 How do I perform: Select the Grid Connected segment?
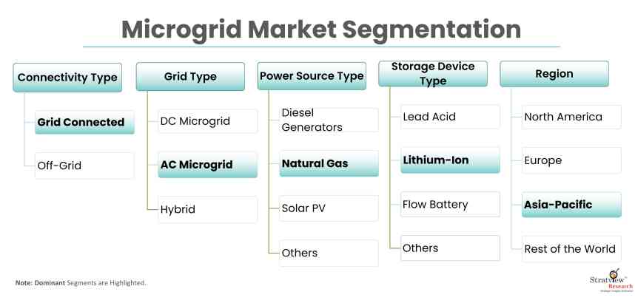[84, 122]
